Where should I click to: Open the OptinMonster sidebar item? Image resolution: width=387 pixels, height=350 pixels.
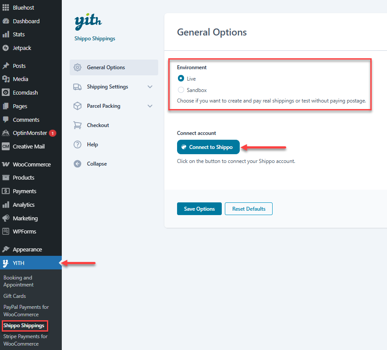[x=26, y=133]
